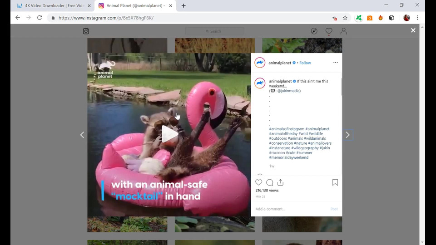Open the Activity heart icon in header
436x245 pixels.
[329, 31]
